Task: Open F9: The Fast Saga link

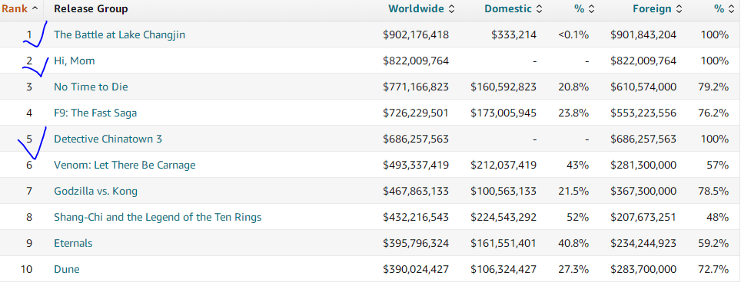Action: [x=95, y=113]
